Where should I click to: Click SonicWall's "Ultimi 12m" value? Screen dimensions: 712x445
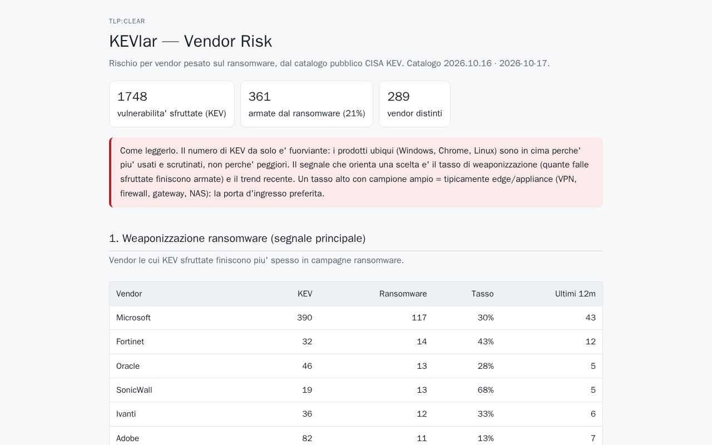[593, 390]
